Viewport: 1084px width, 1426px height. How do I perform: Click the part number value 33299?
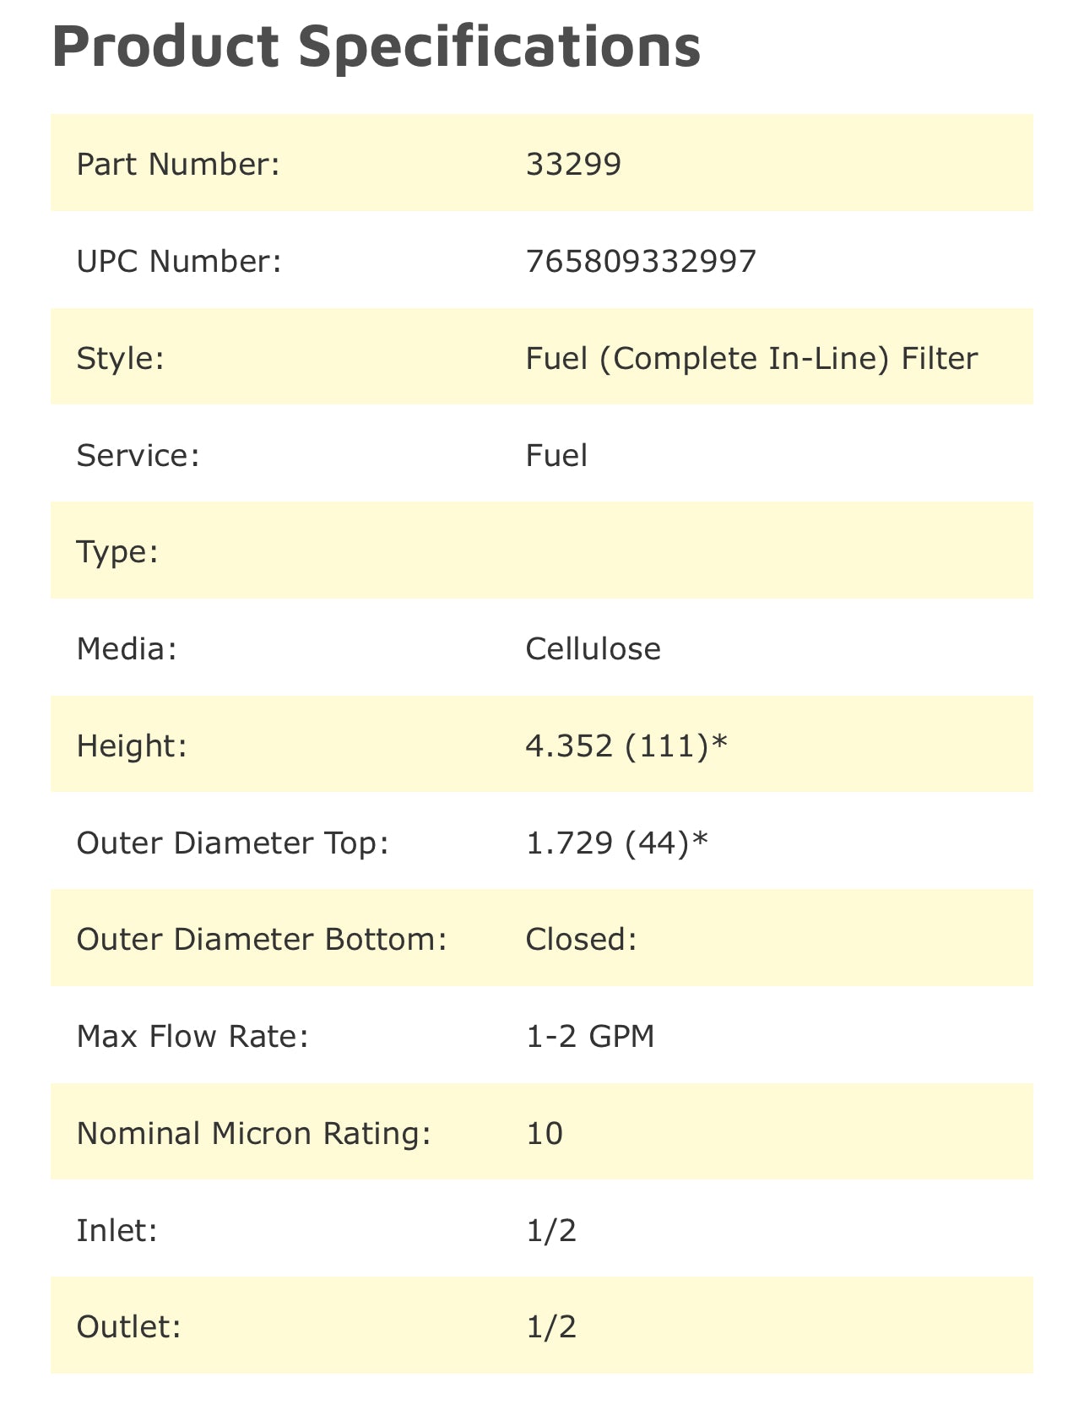click(x=573, y=164)
